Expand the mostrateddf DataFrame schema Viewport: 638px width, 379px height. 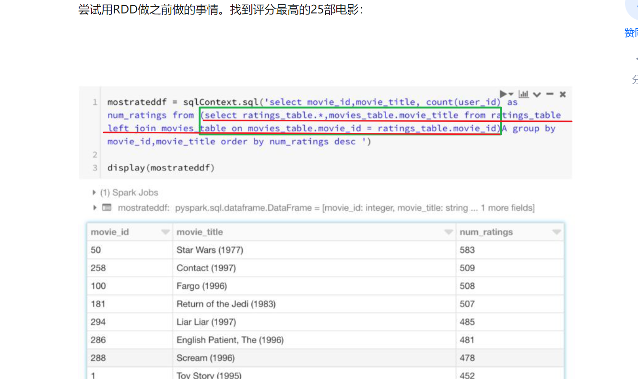(94, 208)
